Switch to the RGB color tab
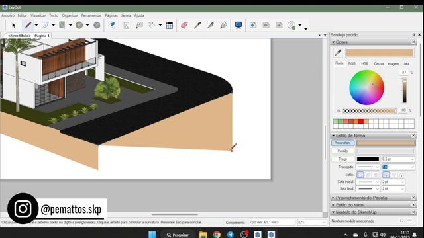 352,63
